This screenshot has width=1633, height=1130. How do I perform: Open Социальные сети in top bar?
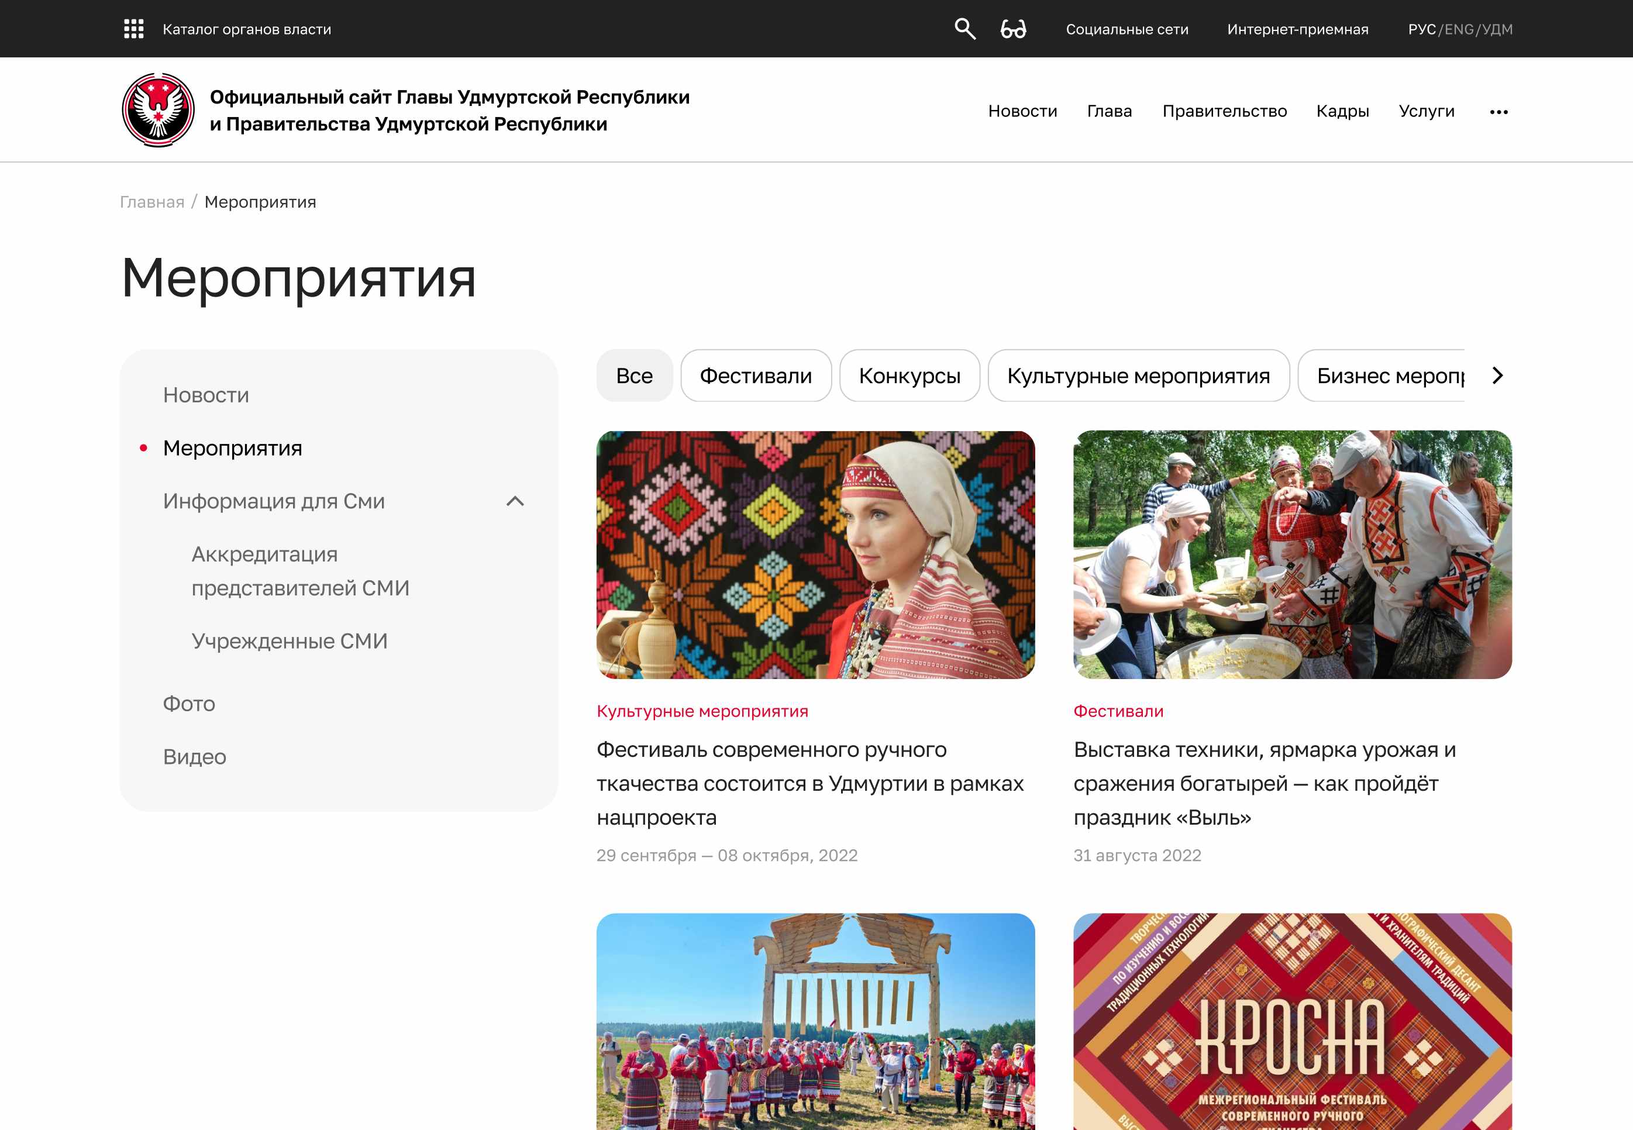click(x=1127, y=29)
